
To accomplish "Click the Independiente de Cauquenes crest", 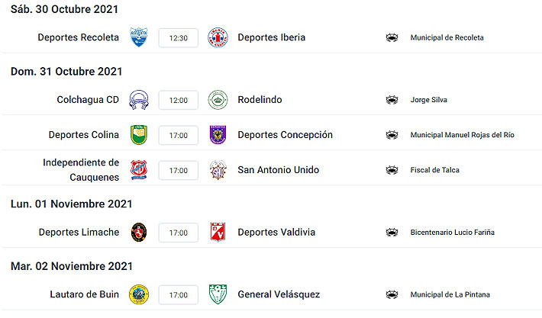I will (x=138, y=170).
